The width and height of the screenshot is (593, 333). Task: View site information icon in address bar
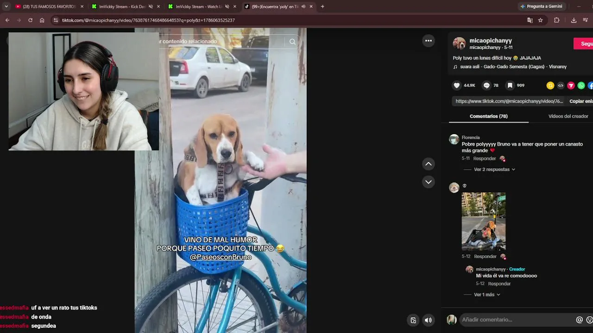click(x=56, y=20)
